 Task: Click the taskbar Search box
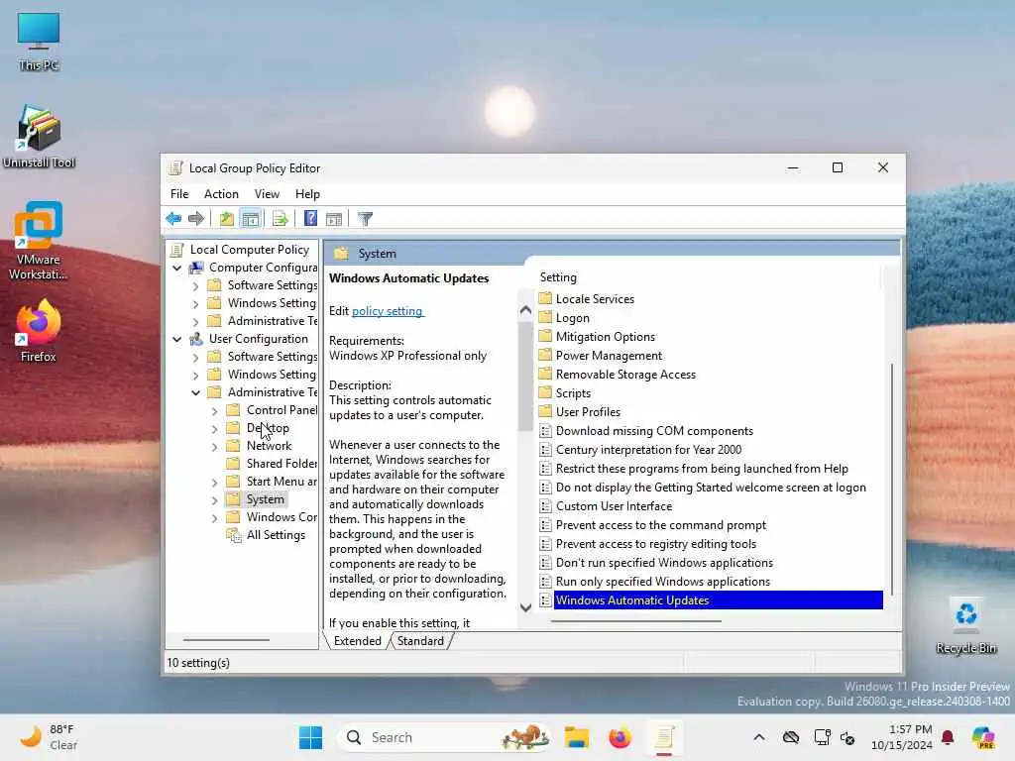[445, 737]
